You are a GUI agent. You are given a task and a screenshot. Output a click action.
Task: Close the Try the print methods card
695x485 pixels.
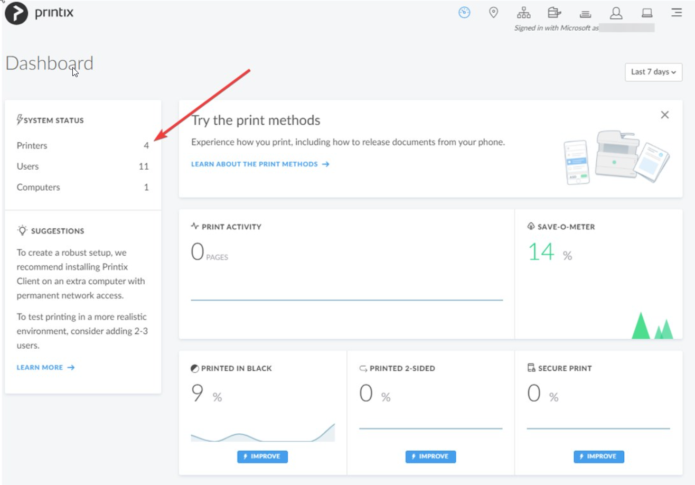click(665, 115)
